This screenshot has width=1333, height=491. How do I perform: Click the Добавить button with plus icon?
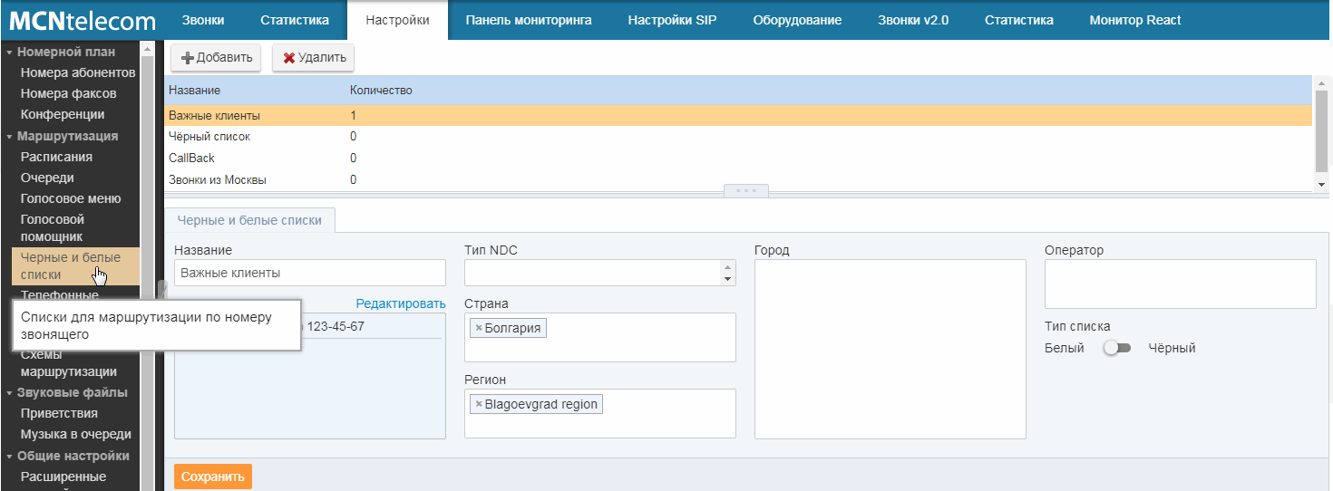[217, 57]
